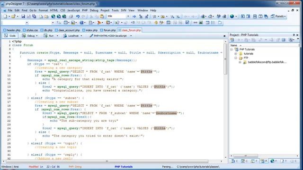Click highlighted $subcatname on line 20
Screen dimensions: 303x170
click(166, 113)
